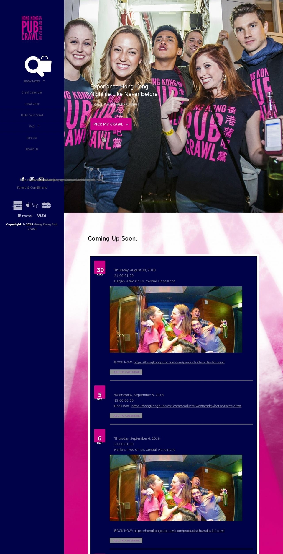Expand the BOOK NOW! dropdown arrow
The width and height of the screenshot is (283, 554).
(x=44, y=81)
